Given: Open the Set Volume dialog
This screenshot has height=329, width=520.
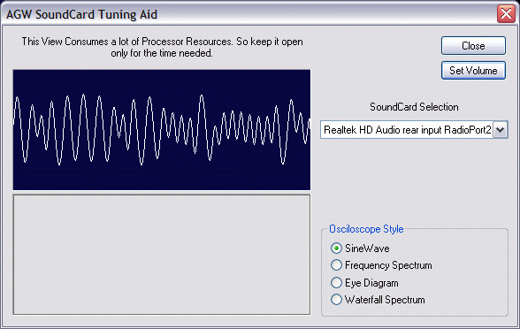Looking at the screenshot, I should point(473,71).
